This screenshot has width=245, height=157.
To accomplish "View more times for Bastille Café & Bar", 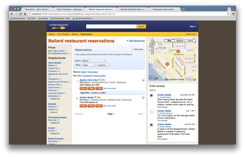I will coord(110,88).
